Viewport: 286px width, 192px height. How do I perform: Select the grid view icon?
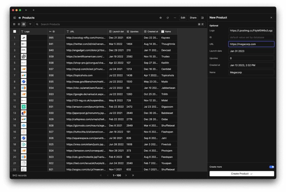pos(23,24)
